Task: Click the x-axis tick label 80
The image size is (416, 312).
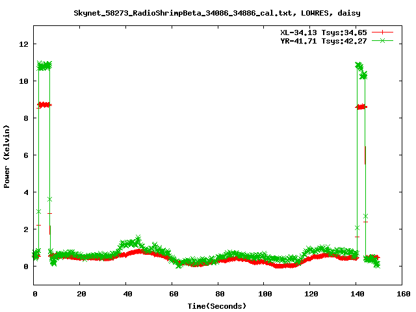Action: click(x=220, y=294)
